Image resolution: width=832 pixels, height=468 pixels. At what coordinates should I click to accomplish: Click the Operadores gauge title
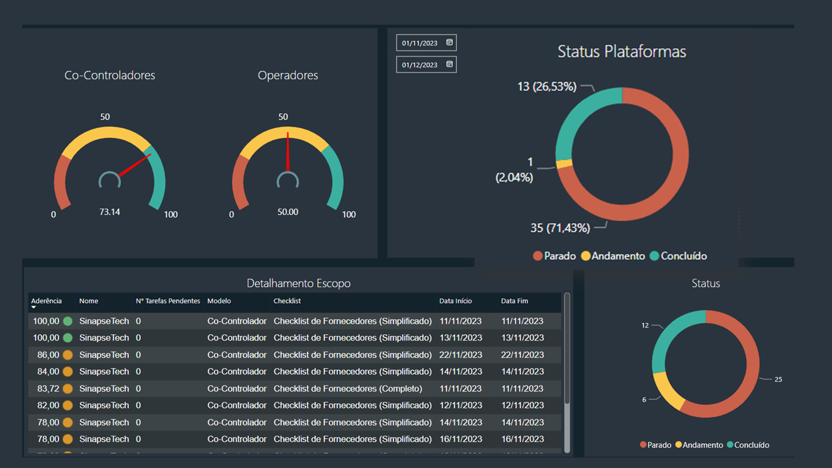pos(288,75)
